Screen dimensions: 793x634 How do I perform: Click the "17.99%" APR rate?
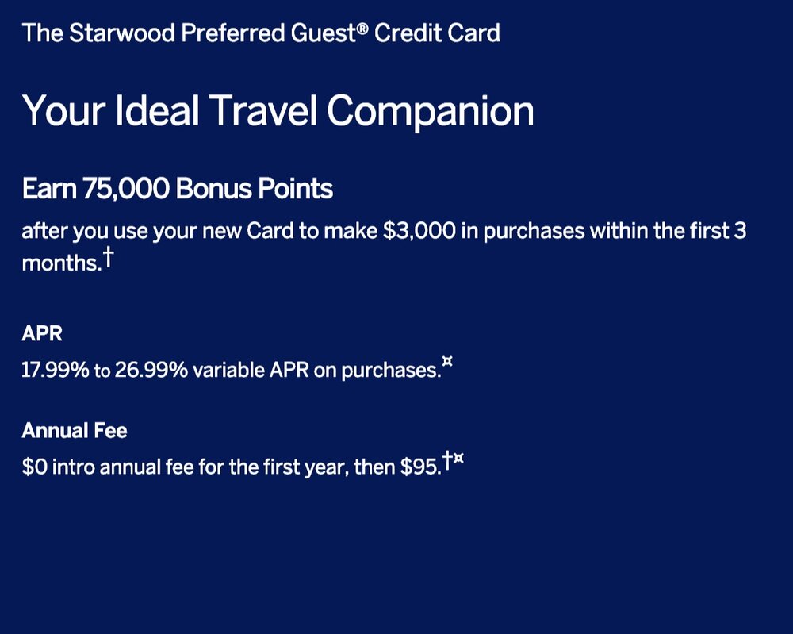coord(55,370)
